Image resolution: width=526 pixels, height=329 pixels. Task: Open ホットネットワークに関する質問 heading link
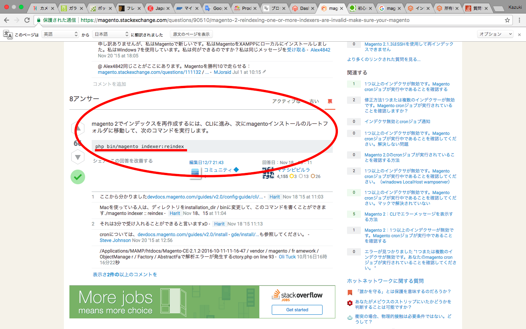coord(385,281)
